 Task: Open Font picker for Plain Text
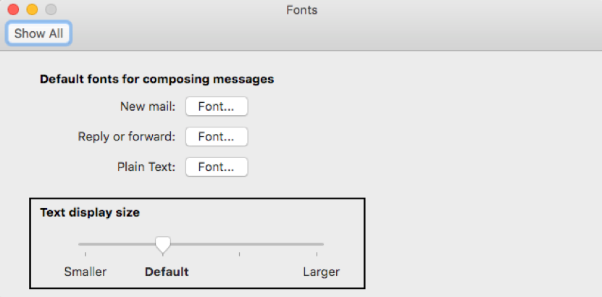(x=217, y=167)
